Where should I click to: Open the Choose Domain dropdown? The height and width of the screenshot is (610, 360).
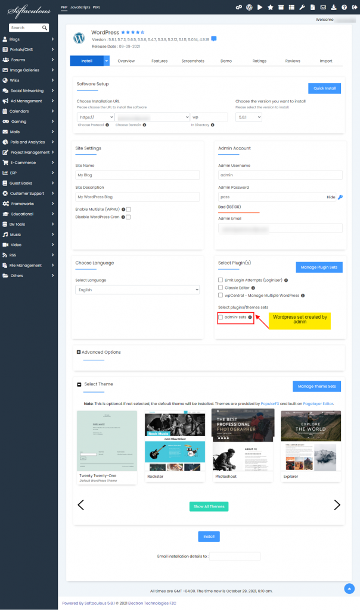152,117
